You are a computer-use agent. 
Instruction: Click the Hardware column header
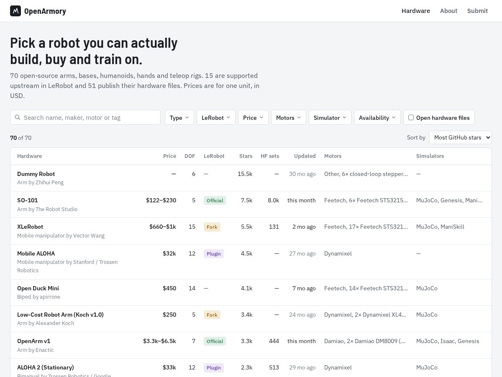click(x=29, y=156)
